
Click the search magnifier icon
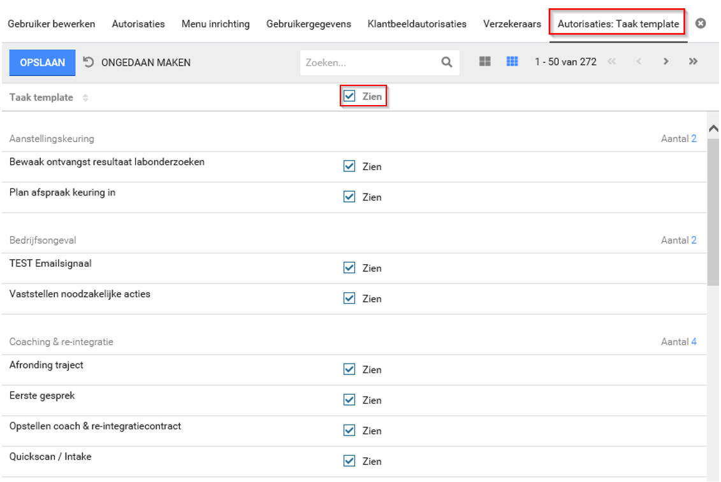click(x=447, y=62)
